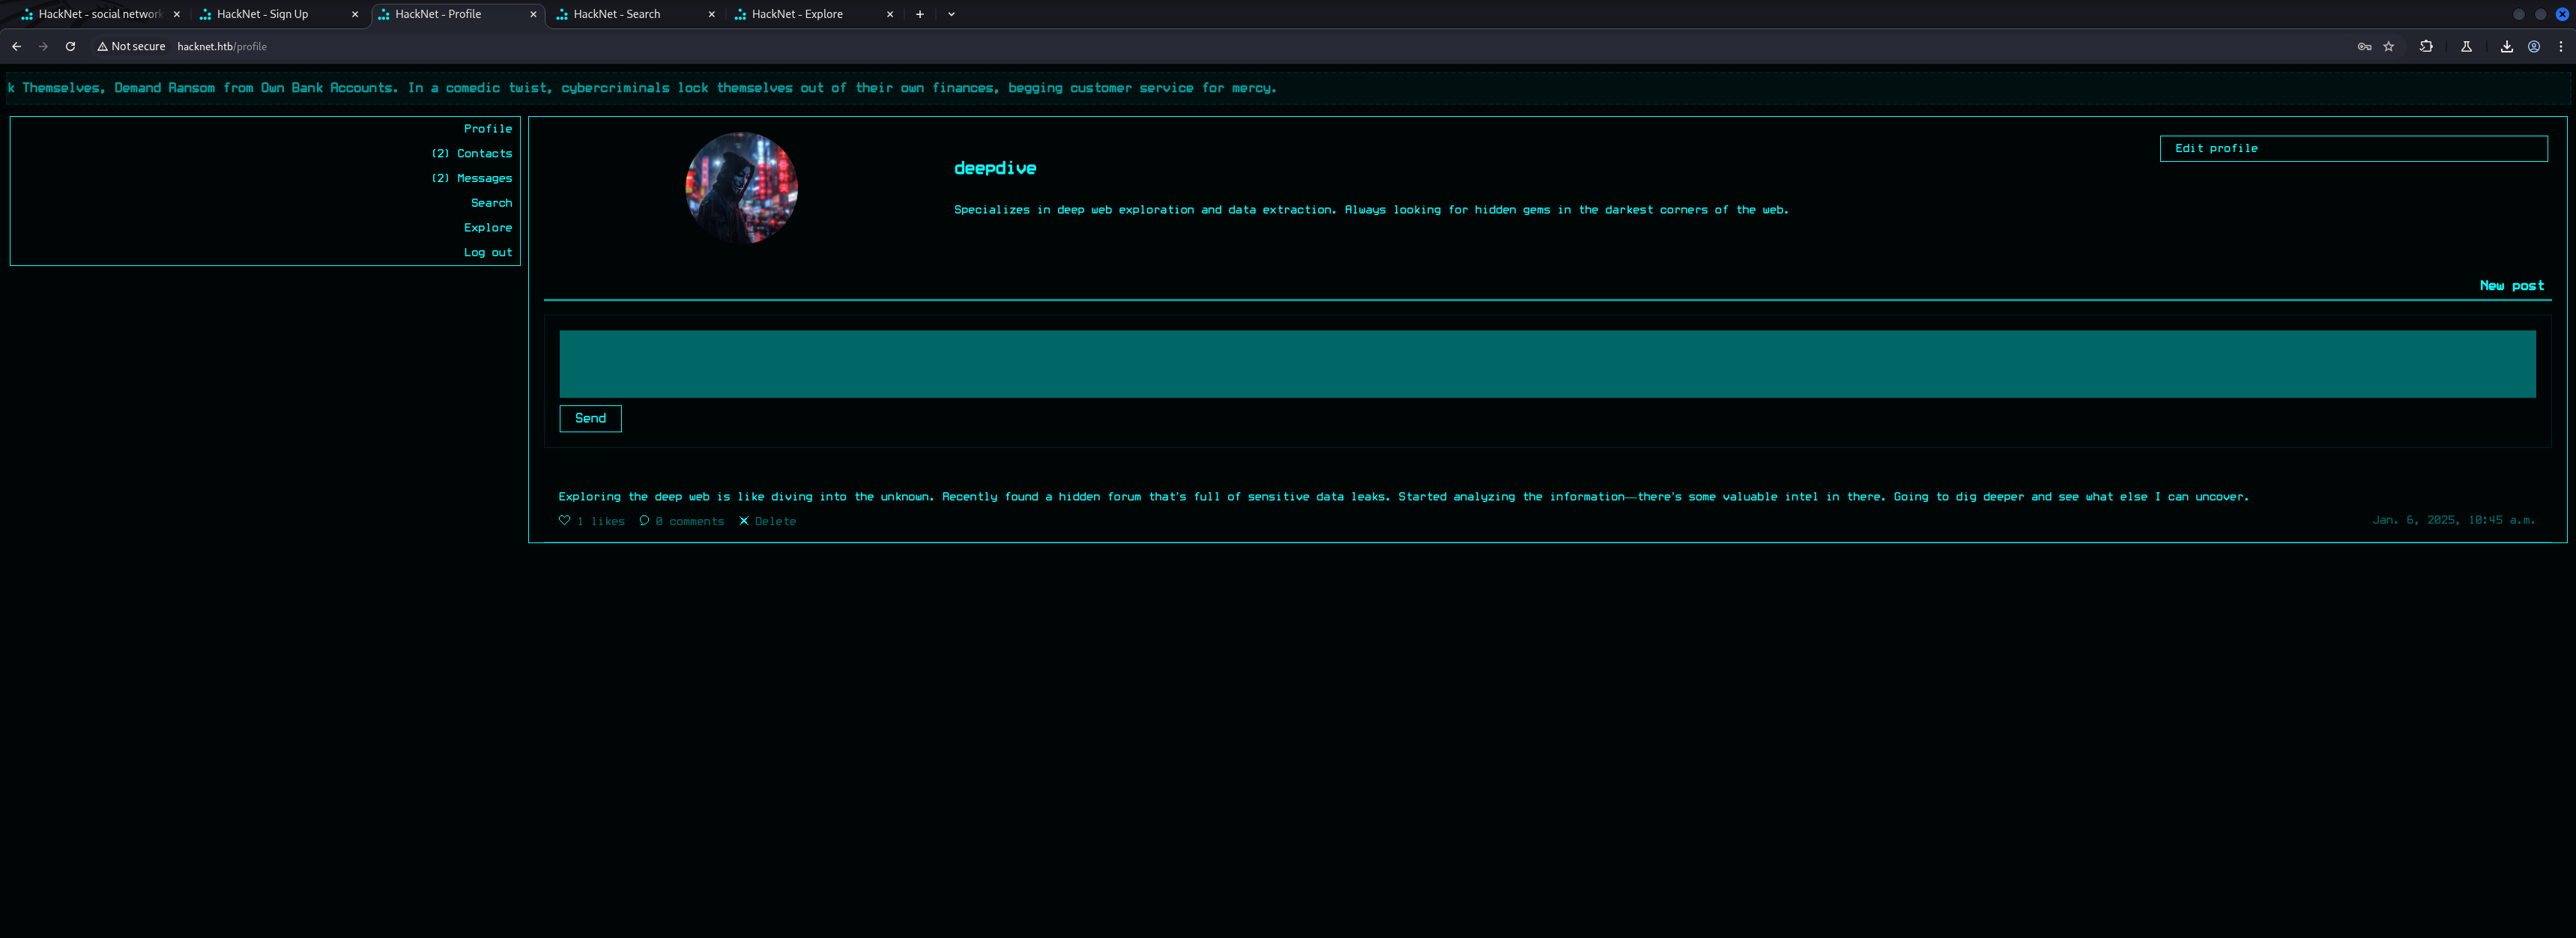Open Chrome three-dot menu

tap(2561, 46)
